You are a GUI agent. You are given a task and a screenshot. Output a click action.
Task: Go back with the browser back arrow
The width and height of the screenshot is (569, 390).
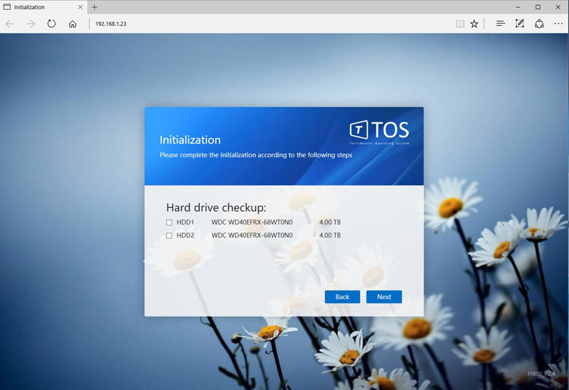10,24
